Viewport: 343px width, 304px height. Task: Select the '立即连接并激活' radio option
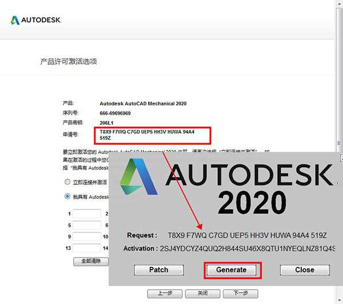coord(68,181)
